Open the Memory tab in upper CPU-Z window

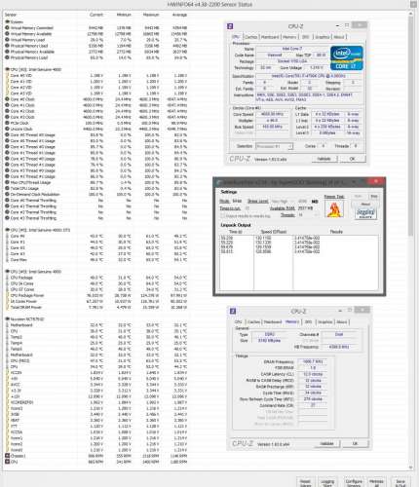tap(289, 37)
